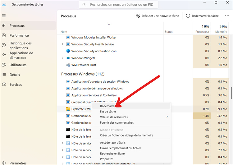Click Exécuter une nouvelle tâche button
Screen dimensions: 233x165
click(x=157, y=16)
